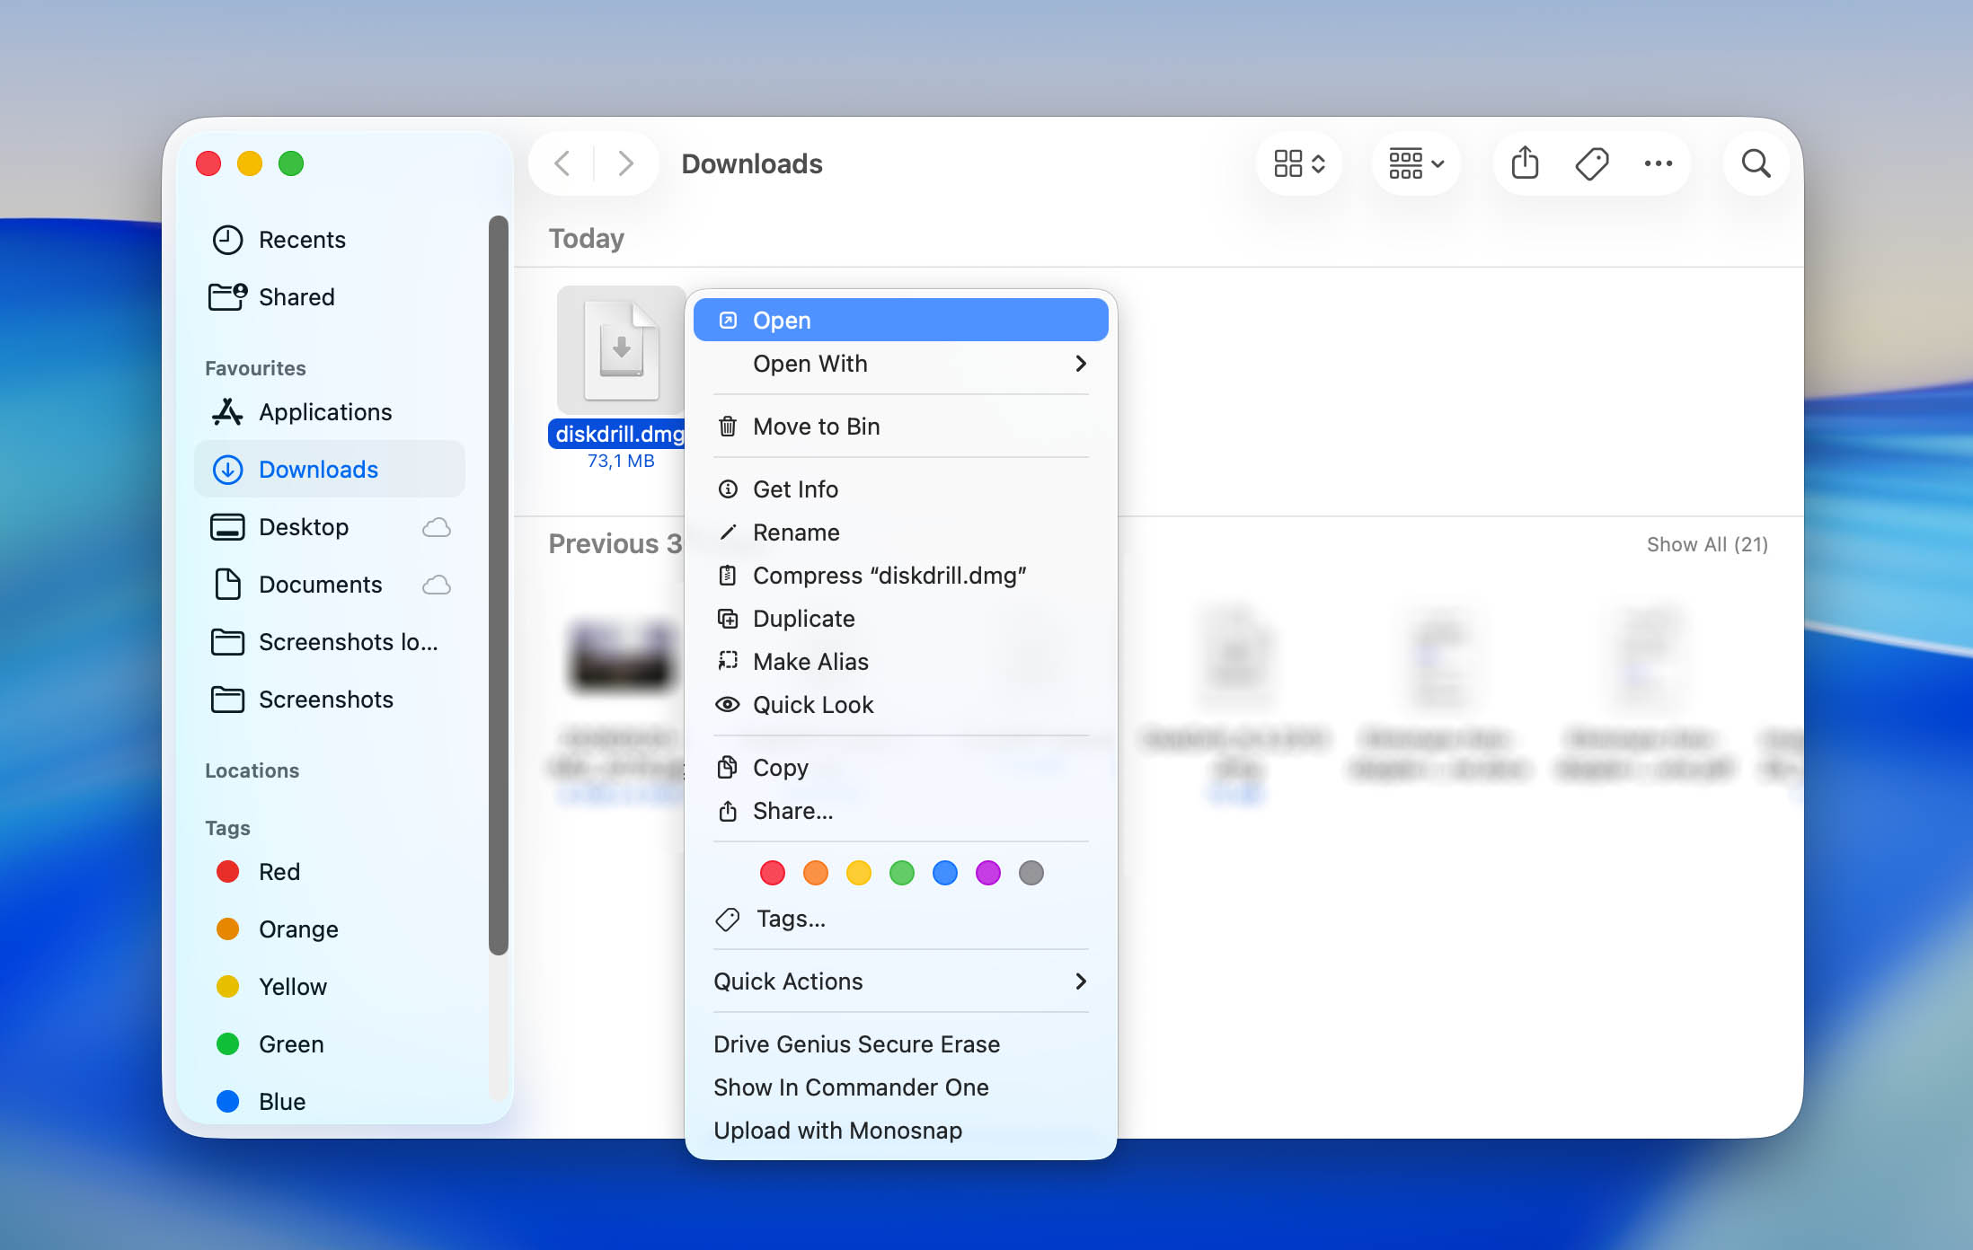Click the Show All (21) link
1973x1250 pixels.
coord(1707,544)
